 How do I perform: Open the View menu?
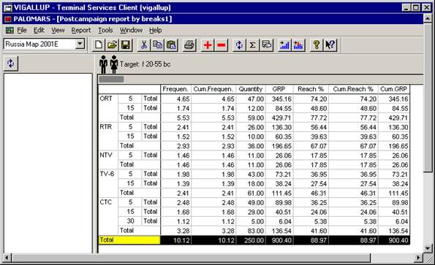point(58,30)
